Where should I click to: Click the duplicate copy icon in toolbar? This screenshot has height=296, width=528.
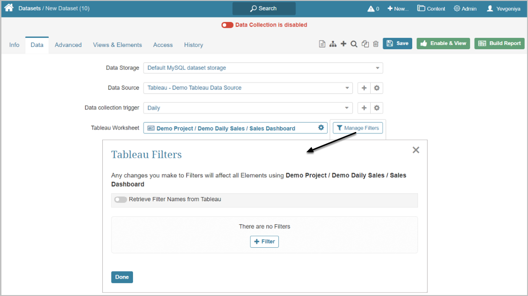point(365,44)
